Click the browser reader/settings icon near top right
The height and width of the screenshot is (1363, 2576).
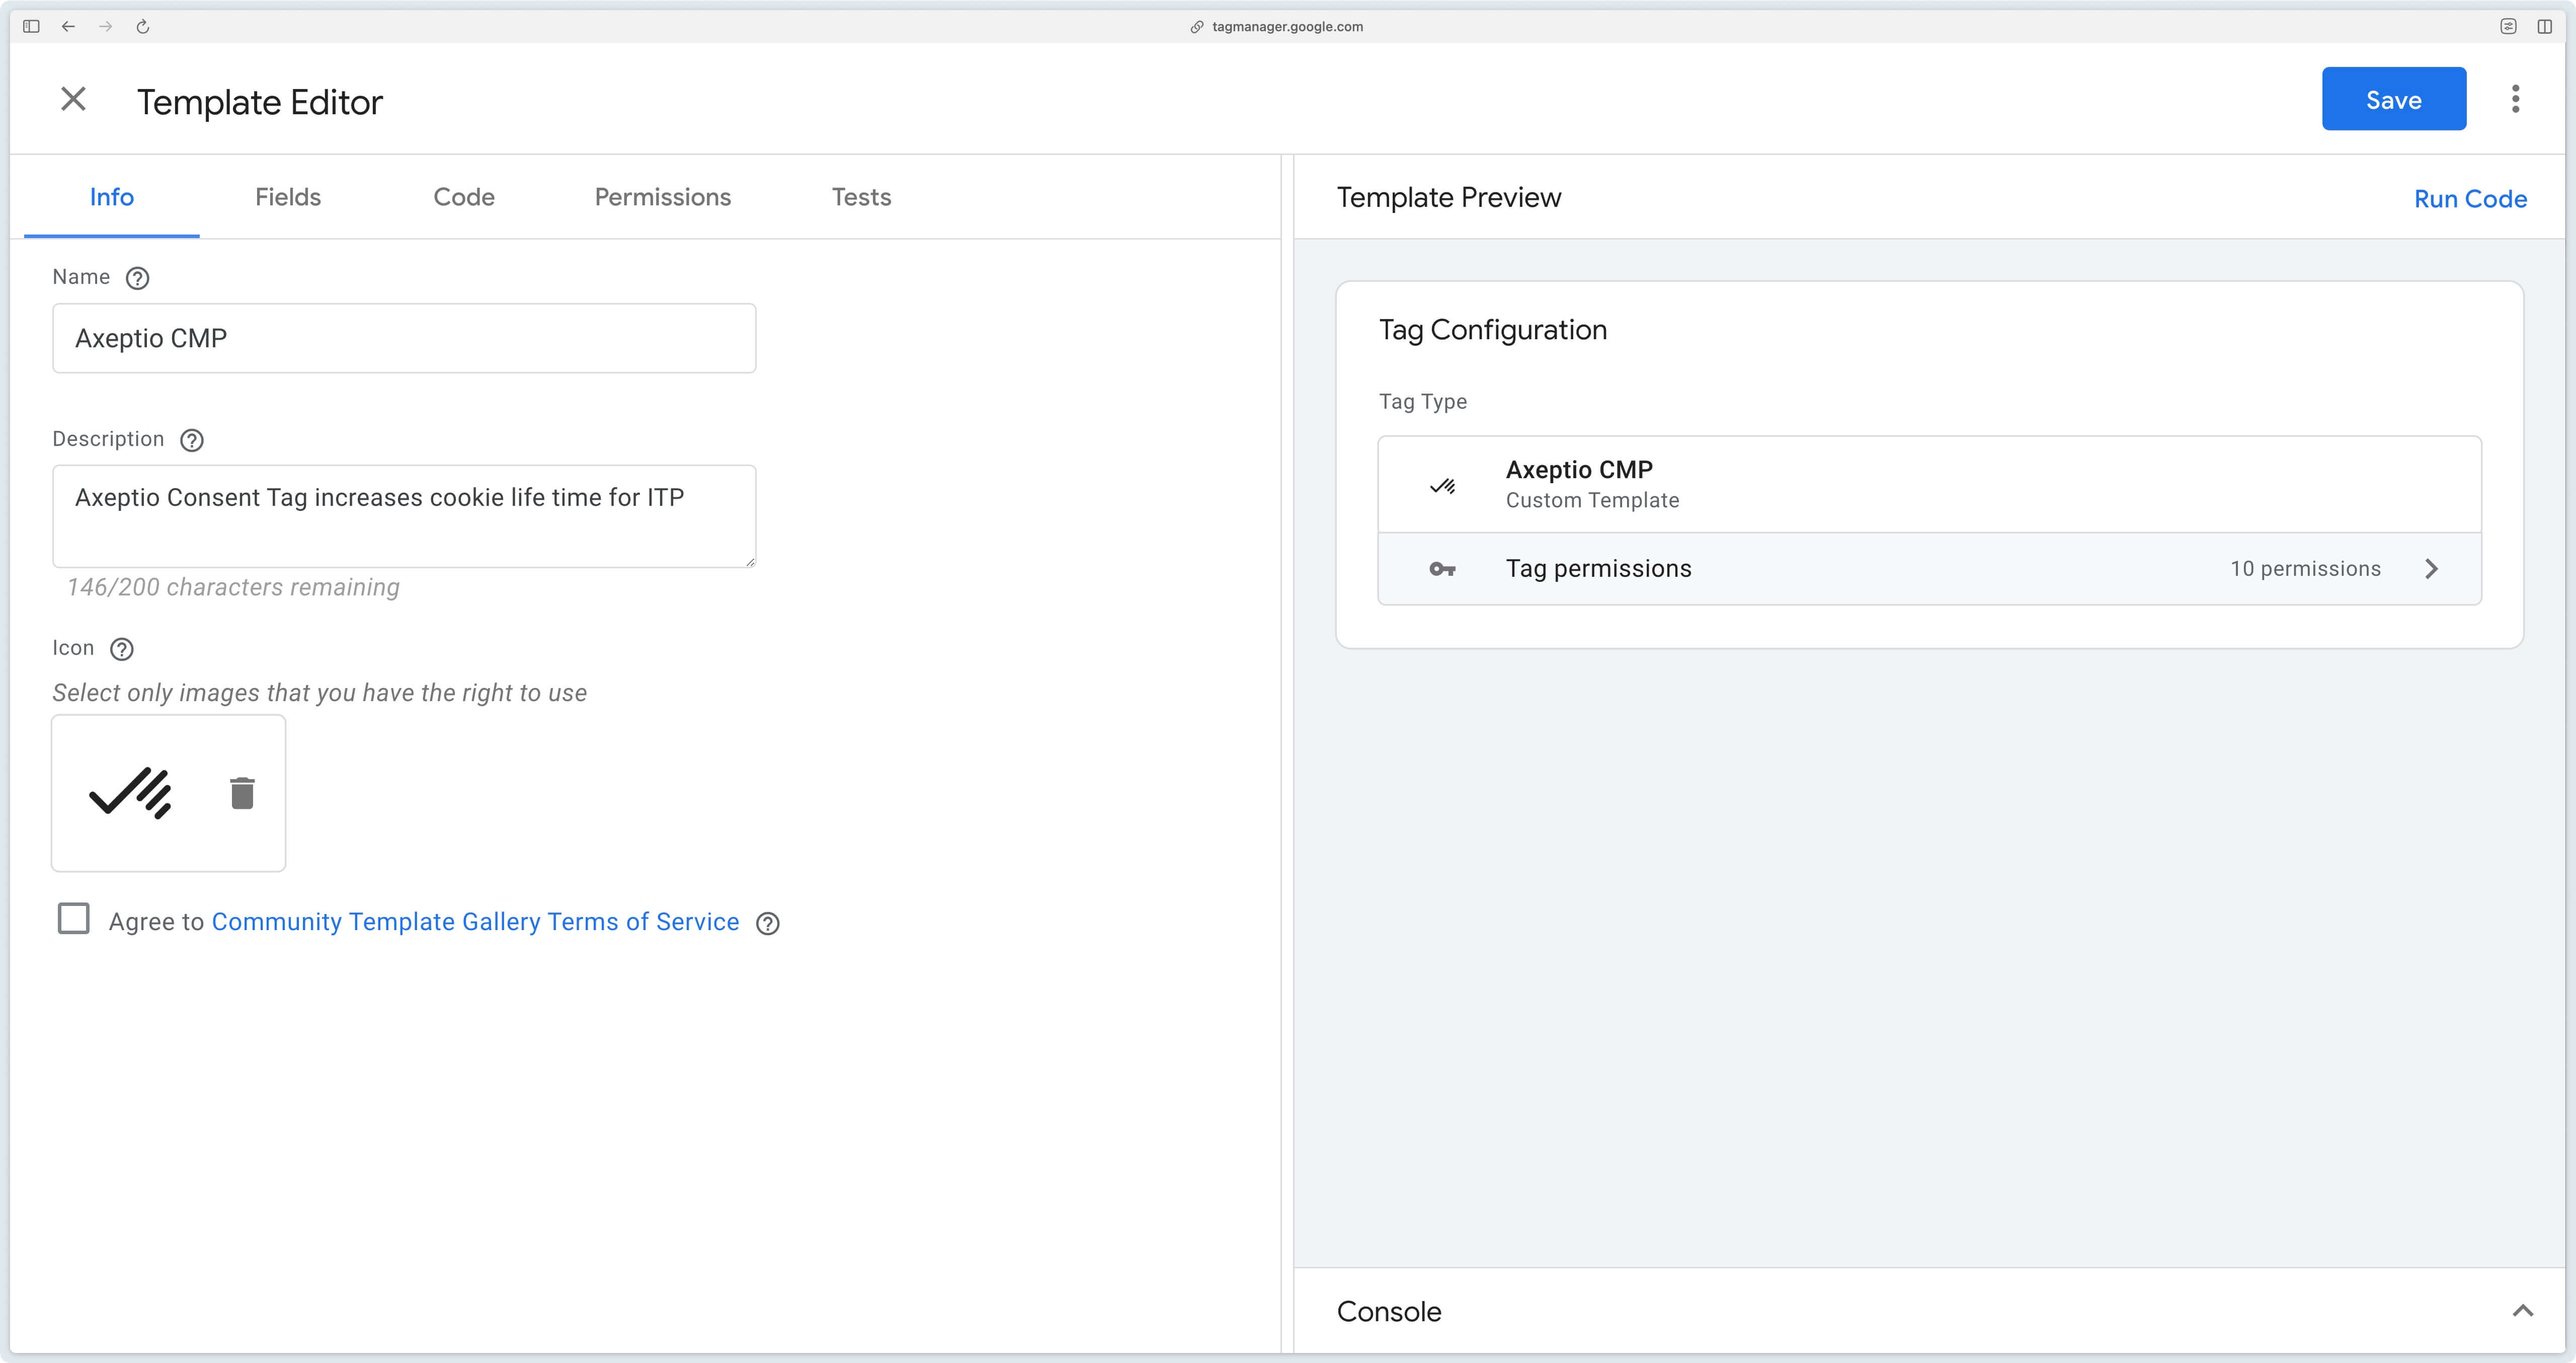pyautogui.click(x=2507, y=27)
